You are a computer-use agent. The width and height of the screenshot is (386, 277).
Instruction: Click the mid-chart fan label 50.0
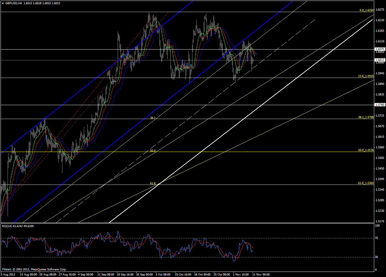coord(153,150)
